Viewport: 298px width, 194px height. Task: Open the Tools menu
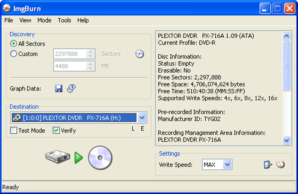click(x=65, y=20)
